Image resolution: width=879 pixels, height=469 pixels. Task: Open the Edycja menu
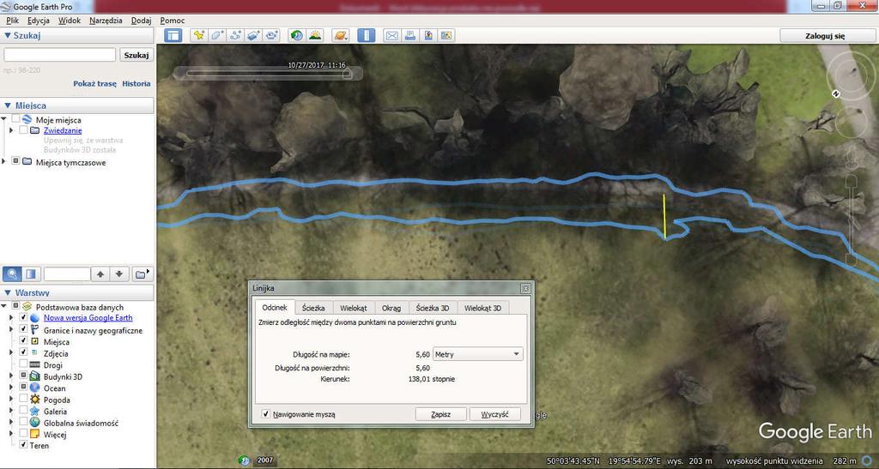(38, 20)
